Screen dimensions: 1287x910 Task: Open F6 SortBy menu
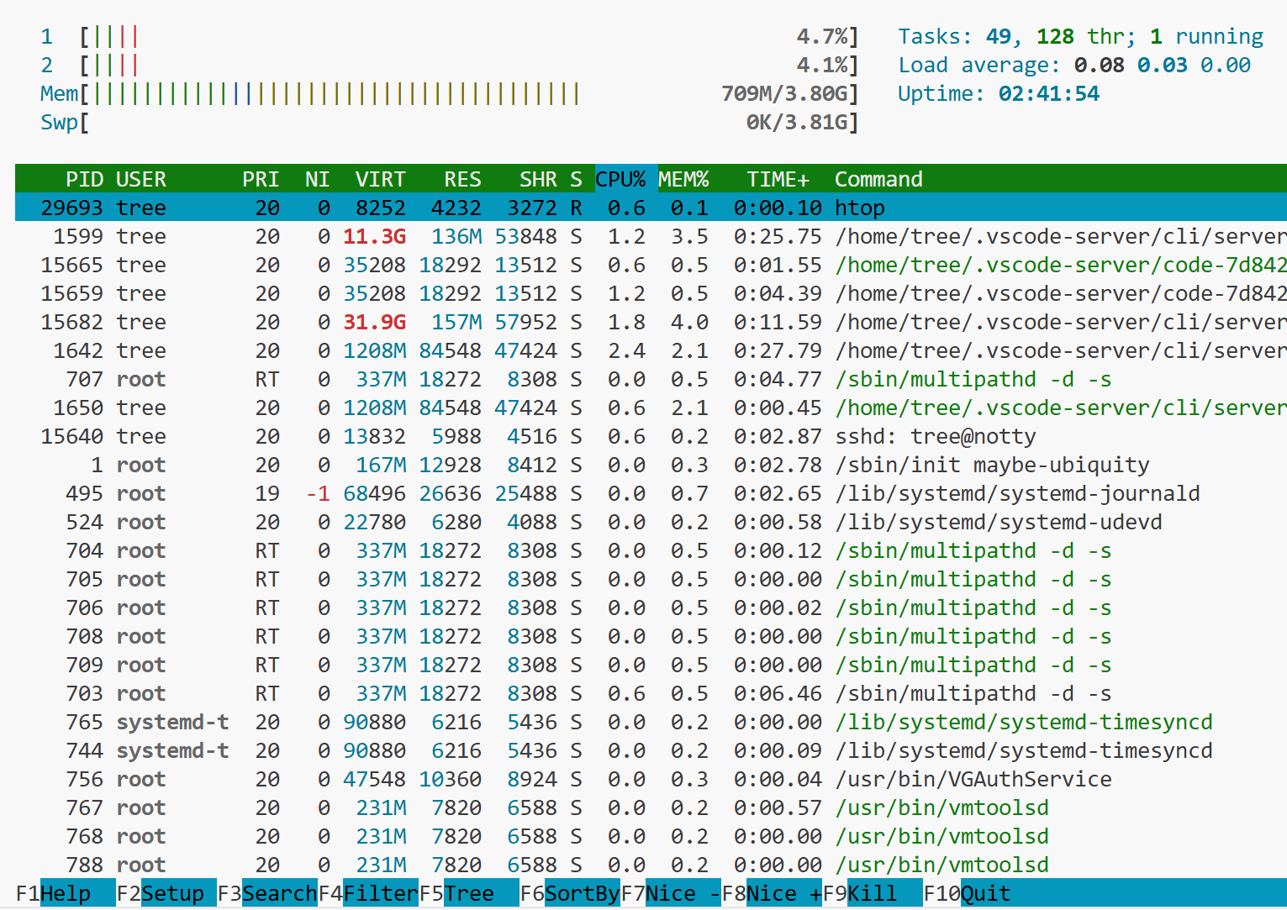click(x=569, y=893)
